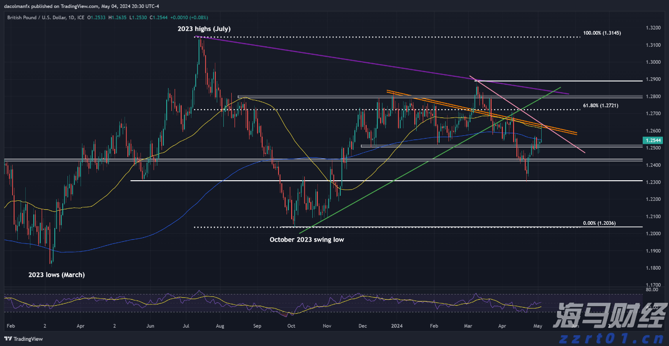
Task: Click the 1.2200 level on the price axis
Action: 654,199
